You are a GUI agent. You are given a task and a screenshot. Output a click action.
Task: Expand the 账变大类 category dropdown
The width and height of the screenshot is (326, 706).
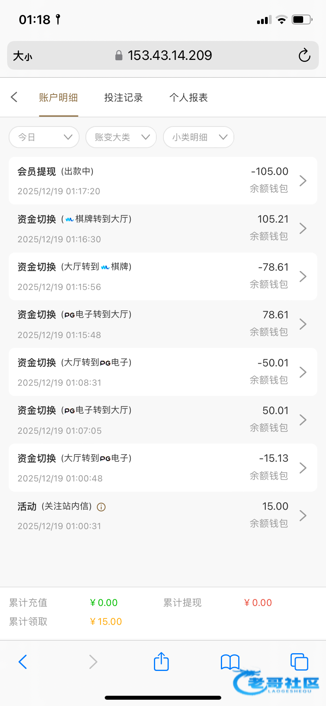pyautogui.click(x=121, y=137)
